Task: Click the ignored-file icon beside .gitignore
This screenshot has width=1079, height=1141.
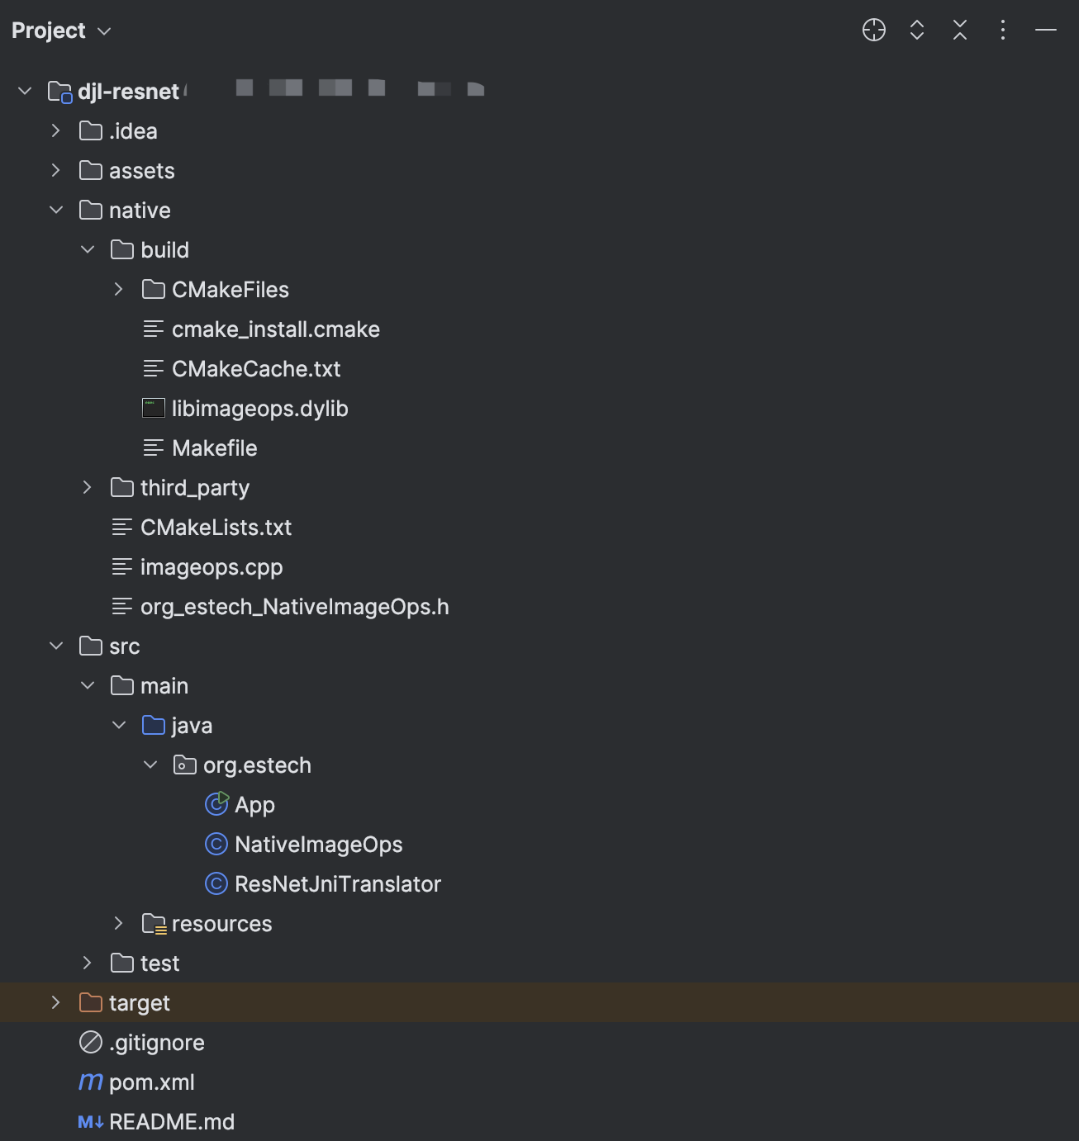Action: tap(90, 1042)
